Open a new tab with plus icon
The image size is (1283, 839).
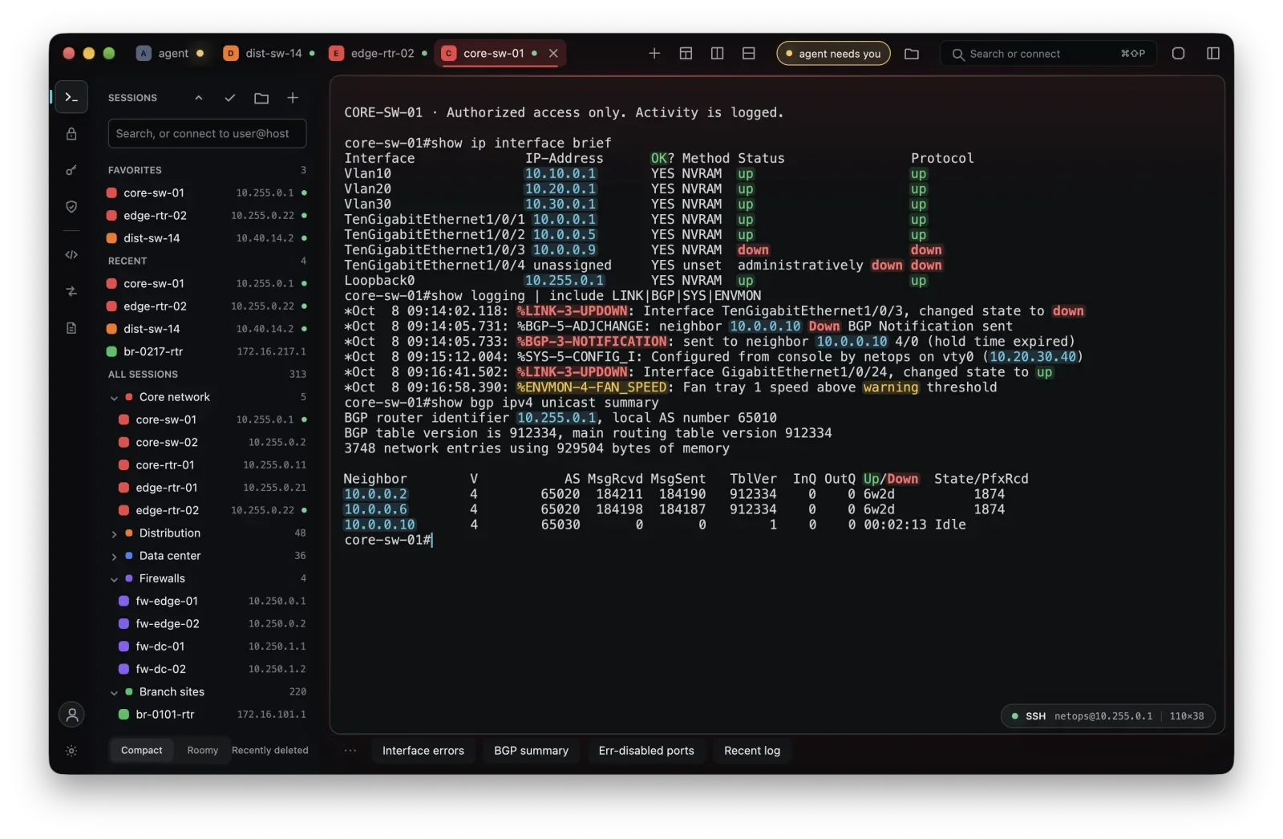654,54
